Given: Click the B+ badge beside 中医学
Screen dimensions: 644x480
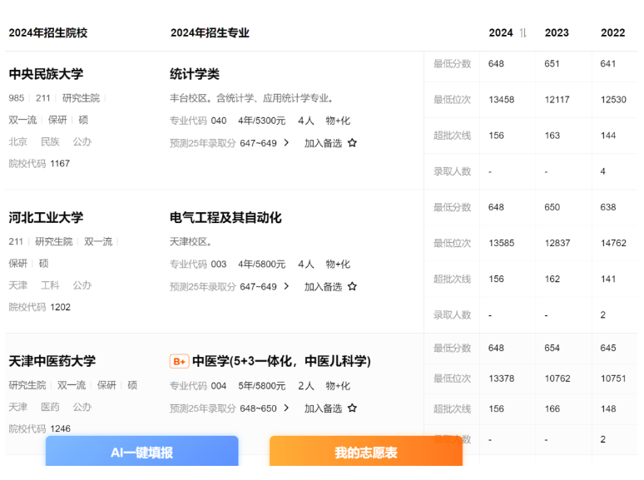Looking at the screenshot, I should pyautogui.click(x=179, y=361).
